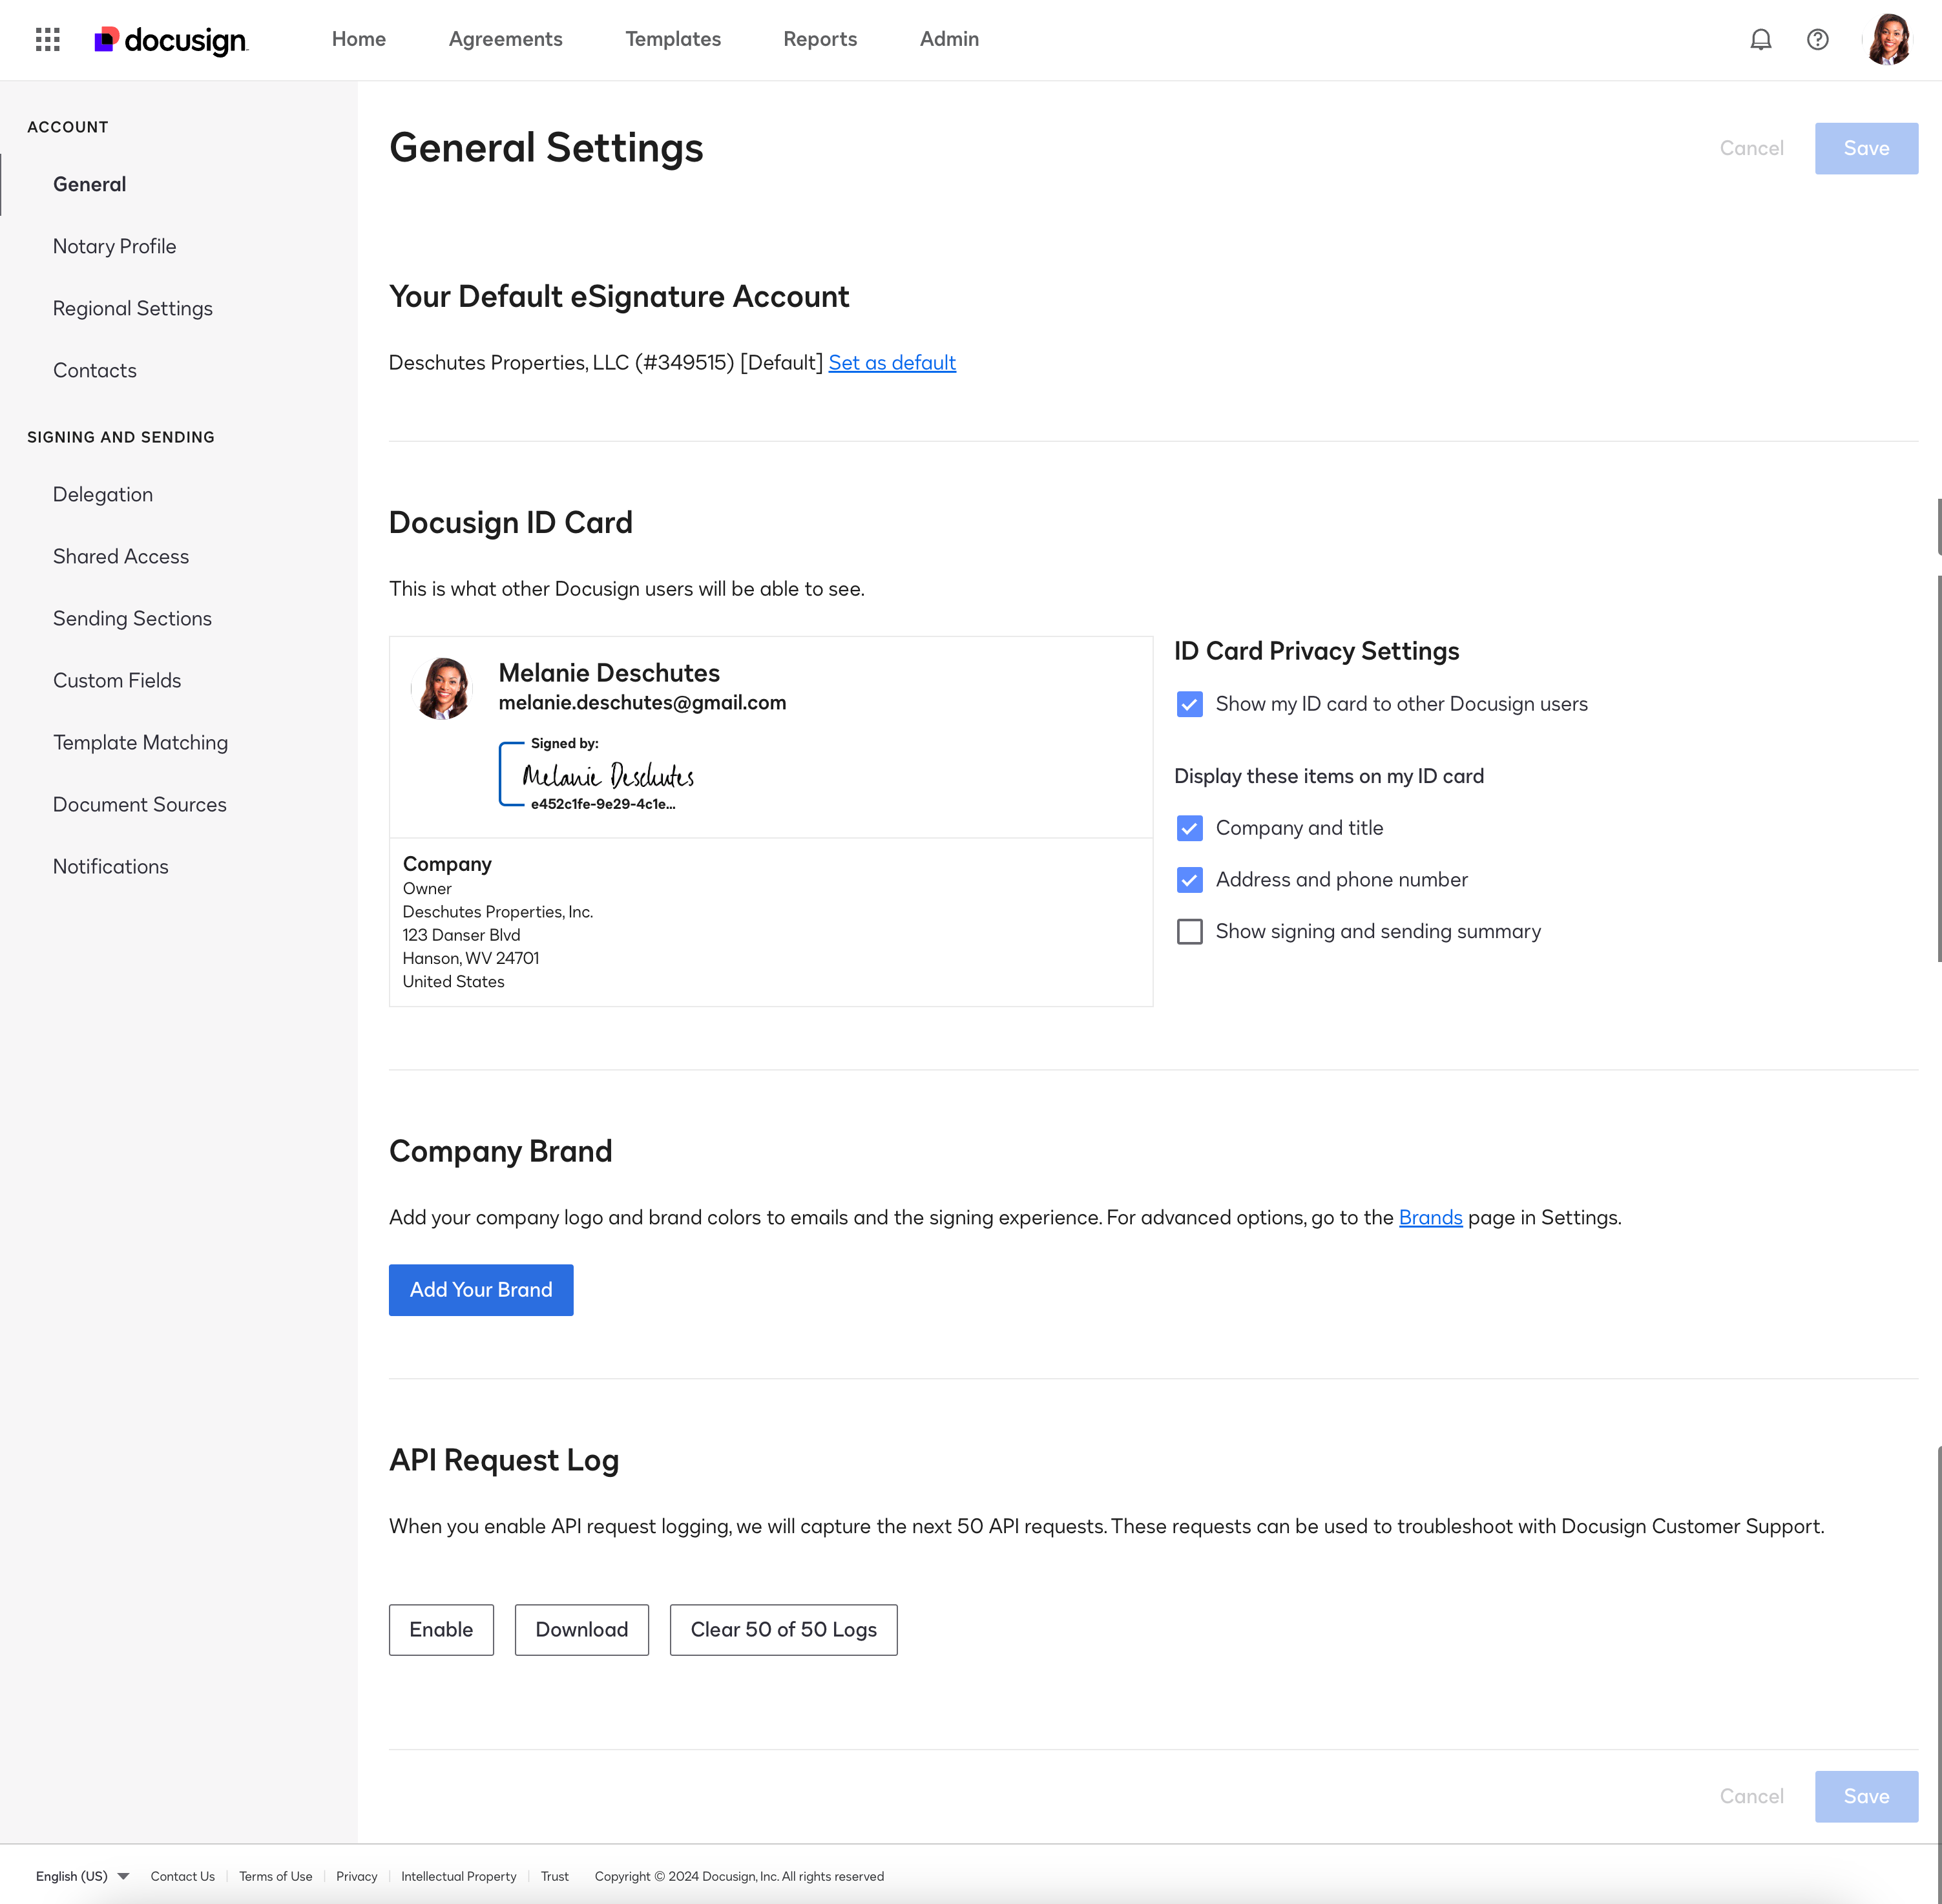The height and width of the screenshot is (1904, 1942).
Task: Toggle Company and title checkbox
Action: 1189,828
